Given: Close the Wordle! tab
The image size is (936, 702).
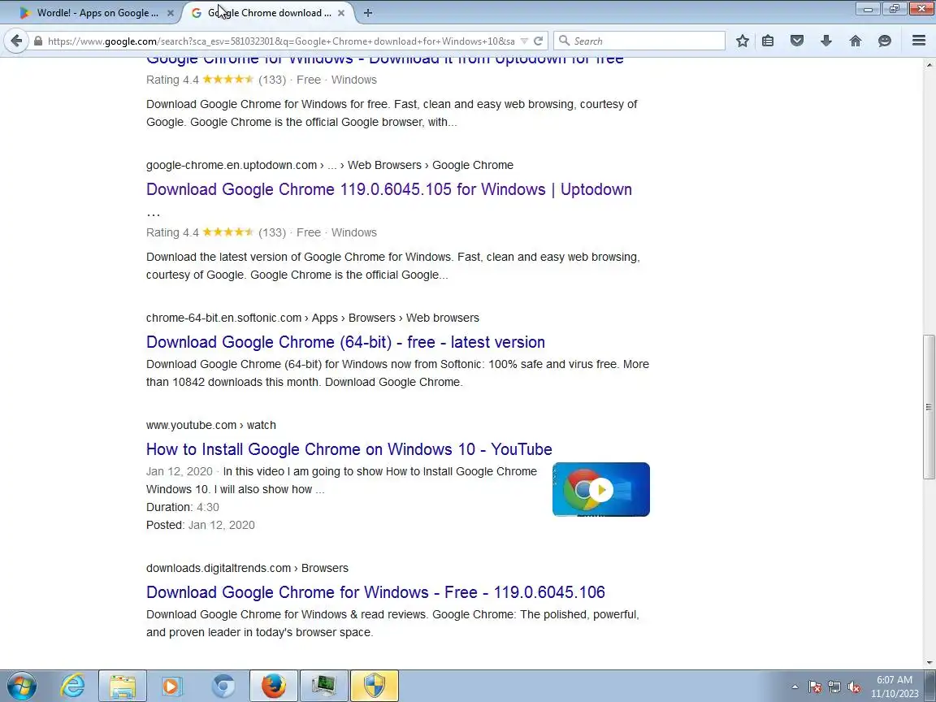Looking at the screenshot, I should tap(170, 12).
